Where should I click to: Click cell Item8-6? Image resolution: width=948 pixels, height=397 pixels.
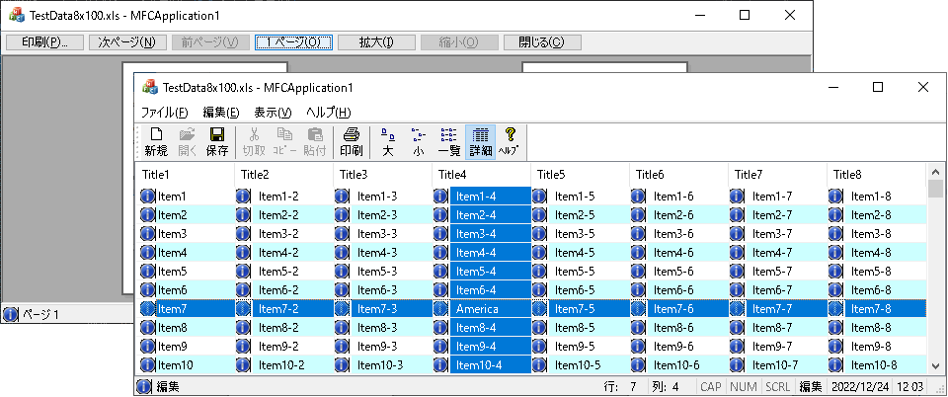tap(673, 328)
